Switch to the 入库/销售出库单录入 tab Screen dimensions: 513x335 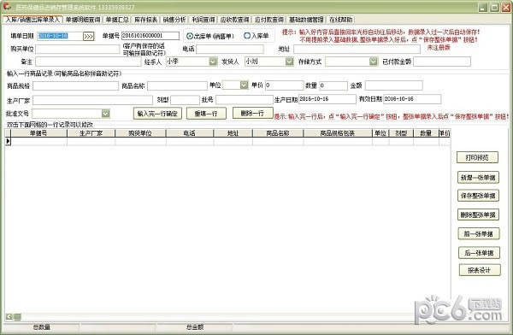(x=32, y=20)
